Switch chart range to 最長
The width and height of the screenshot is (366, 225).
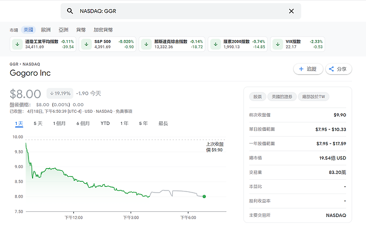[163, 123]
